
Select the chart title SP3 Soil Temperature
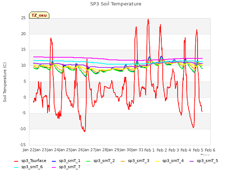pos(116,4)
